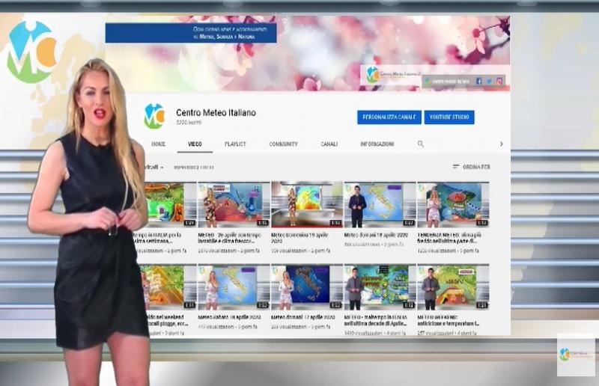599x386 pixels.
Task: Open the Facebook icon in banner
Action: tap(478, 81)
